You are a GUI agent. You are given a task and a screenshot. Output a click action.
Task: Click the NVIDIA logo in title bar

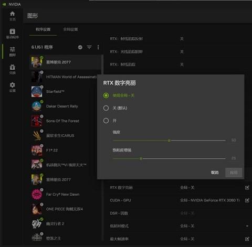pyautogui.click(x=4, y=4)
